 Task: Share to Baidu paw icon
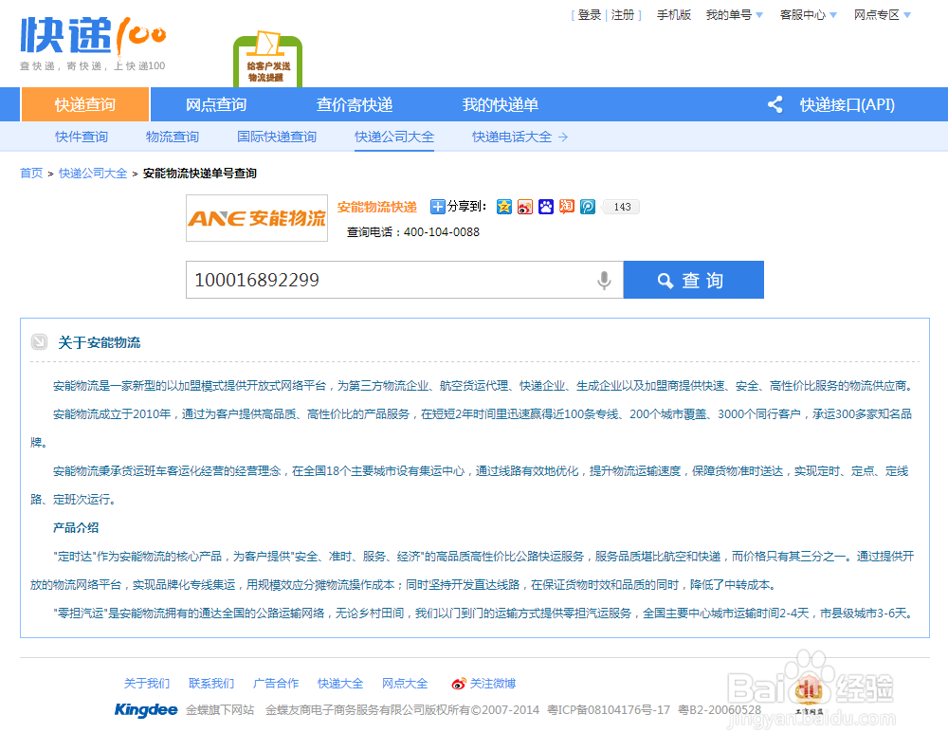click(x=546, y=207)
